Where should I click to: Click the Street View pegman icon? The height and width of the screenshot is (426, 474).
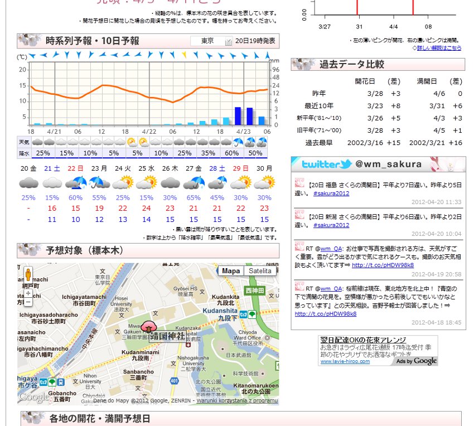coord(28,274)
